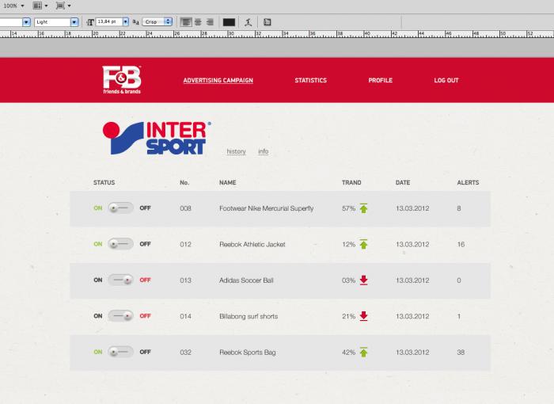
Task: Open the info link
Action: click(264, 151)
